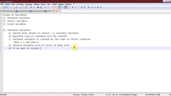Open the Language menu
Viewport: 171px width, 96px height.
click(29, 4)
